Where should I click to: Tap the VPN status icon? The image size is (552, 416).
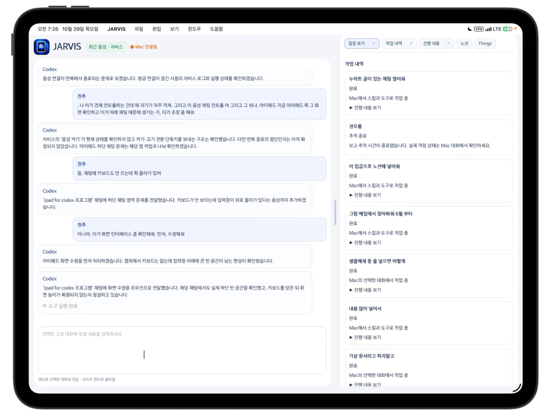[478, 29]
